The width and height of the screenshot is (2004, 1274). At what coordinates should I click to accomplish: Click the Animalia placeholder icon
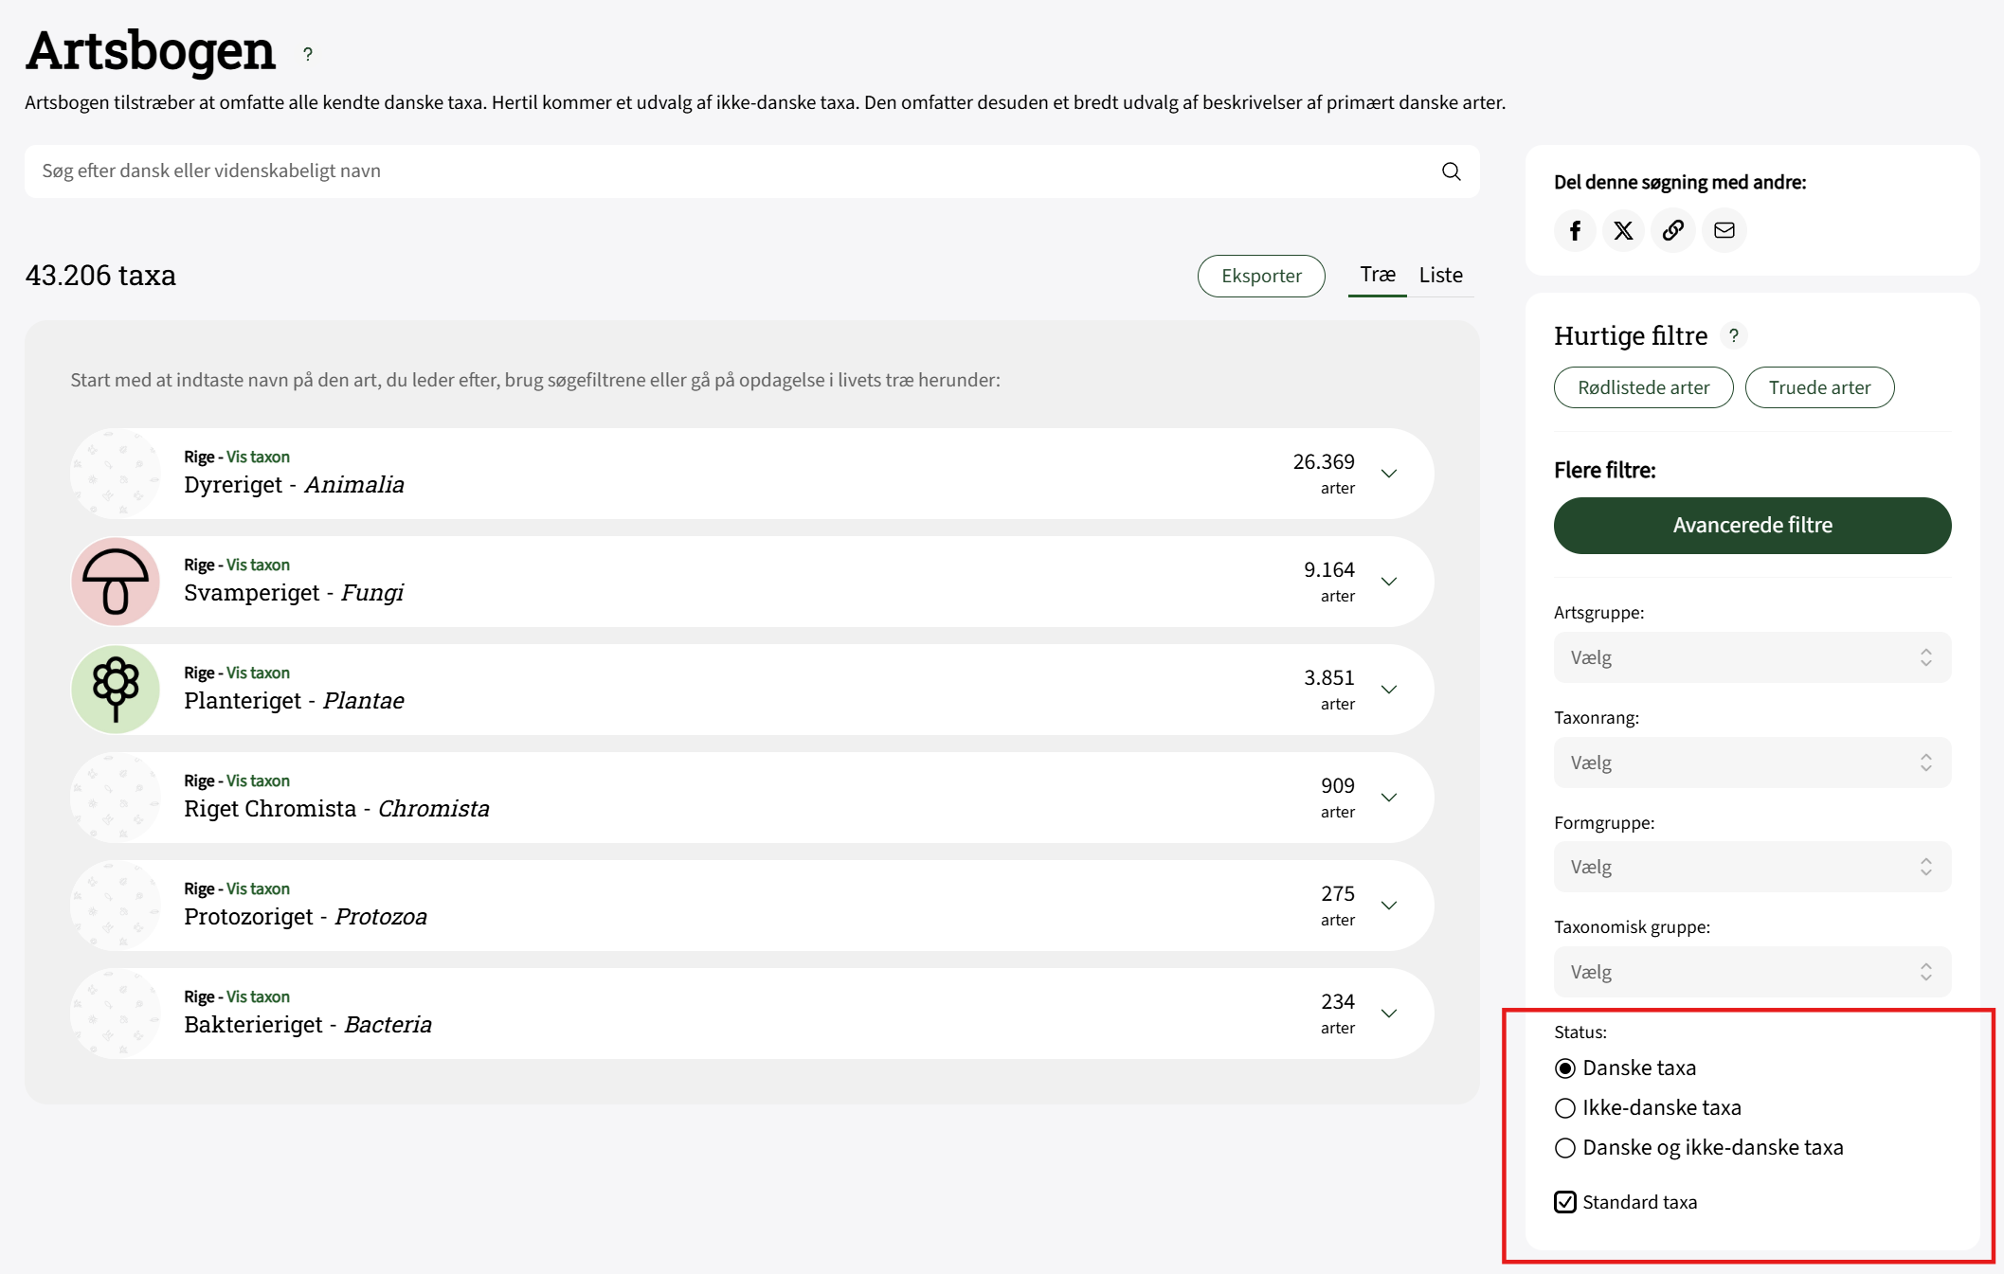tap(116, 474)
